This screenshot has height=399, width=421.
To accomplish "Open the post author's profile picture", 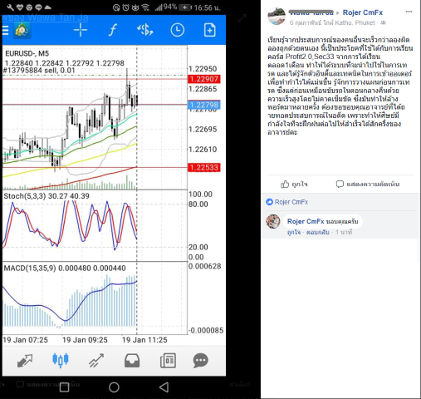I will pyautogui.click(x=277, y=17).
